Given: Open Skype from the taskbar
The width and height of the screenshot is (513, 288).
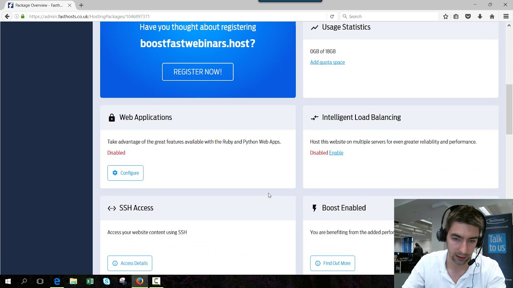Looking at the screenshot, I should tap(106, 281).
